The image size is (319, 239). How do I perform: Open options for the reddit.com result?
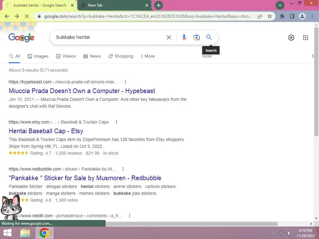130,216
